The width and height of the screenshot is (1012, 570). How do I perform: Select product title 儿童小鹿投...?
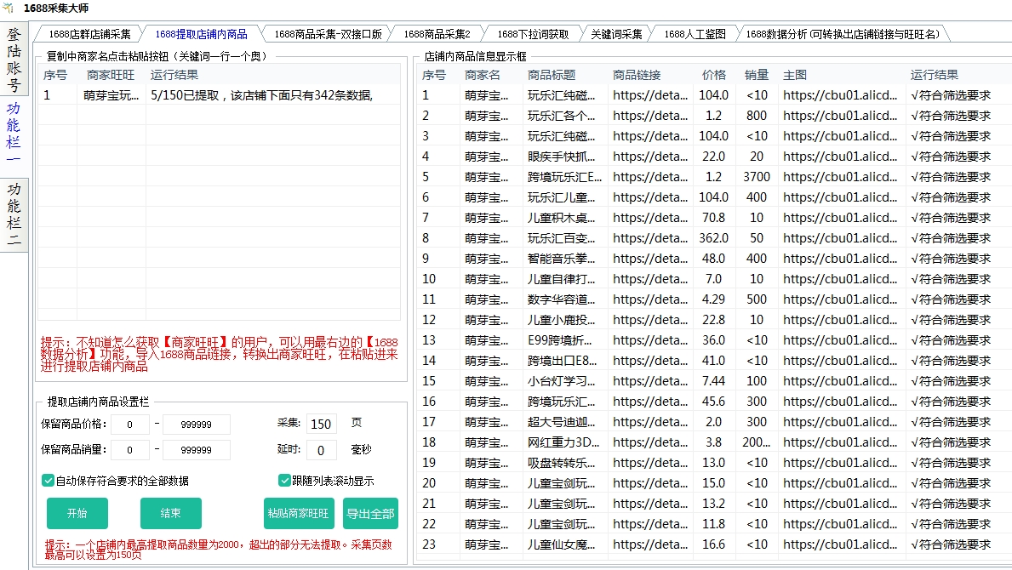(562, 320)
